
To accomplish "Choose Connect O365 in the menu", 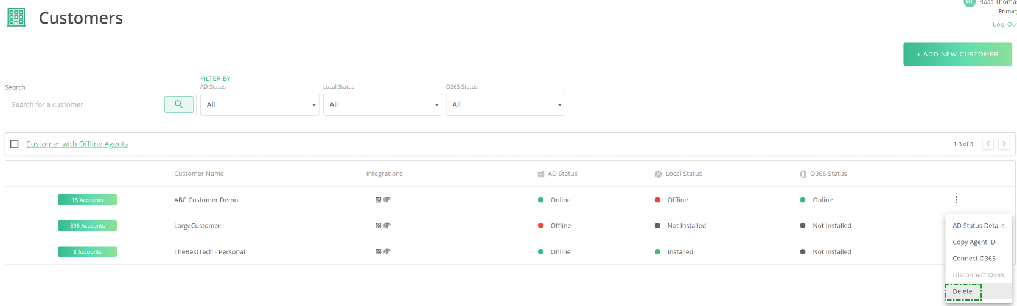I will click(x=979, y=259).
